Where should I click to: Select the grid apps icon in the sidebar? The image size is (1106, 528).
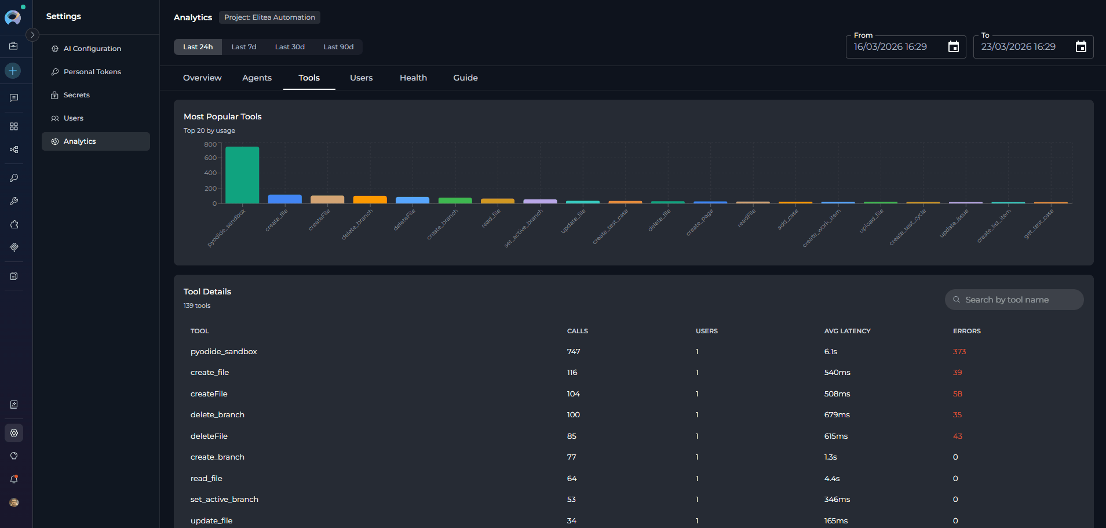click(x=14, y=126)
